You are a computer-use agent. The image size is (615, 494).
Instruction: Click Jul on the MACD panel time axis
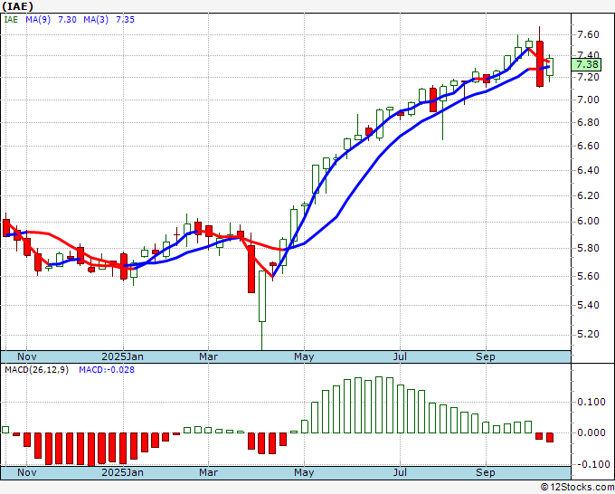tap(400, 472)
